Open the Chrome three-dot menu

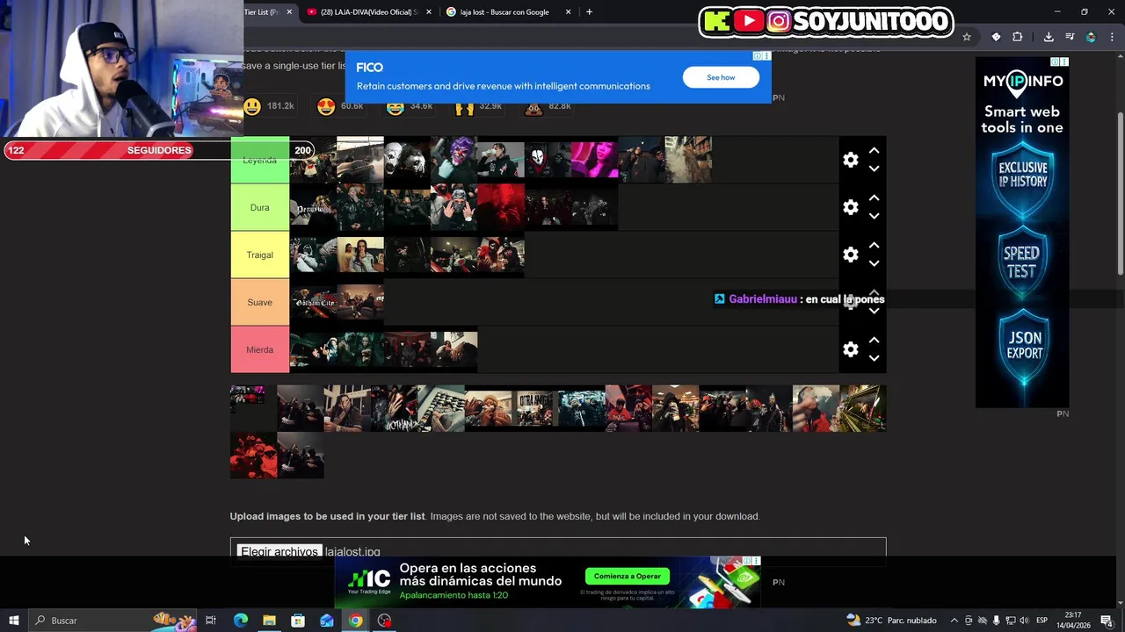pos(1113,37)
